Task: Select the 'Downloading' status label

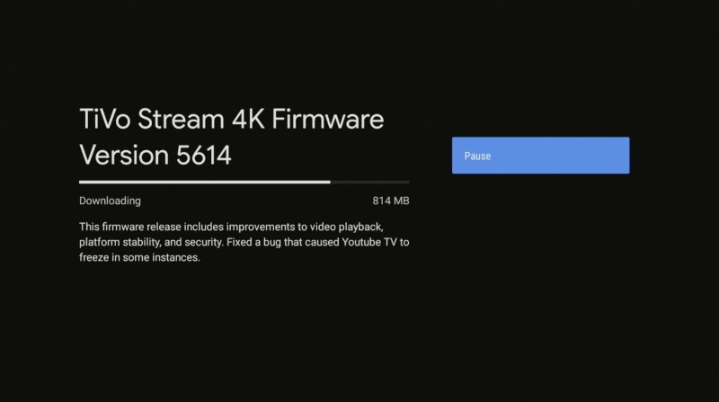Action: point(110,201)
